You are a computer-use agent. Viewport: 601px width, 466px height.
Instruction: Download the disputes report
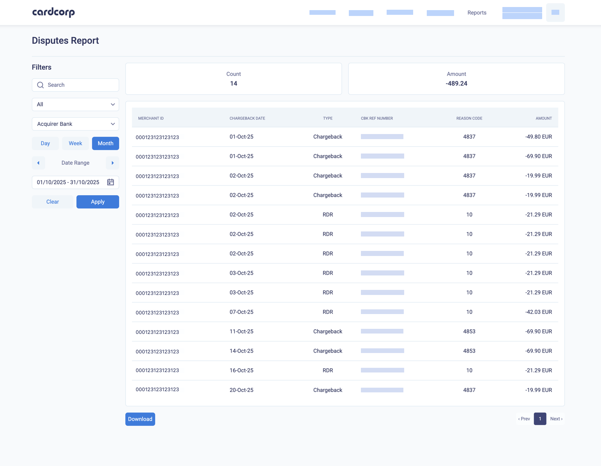[140, 419]
